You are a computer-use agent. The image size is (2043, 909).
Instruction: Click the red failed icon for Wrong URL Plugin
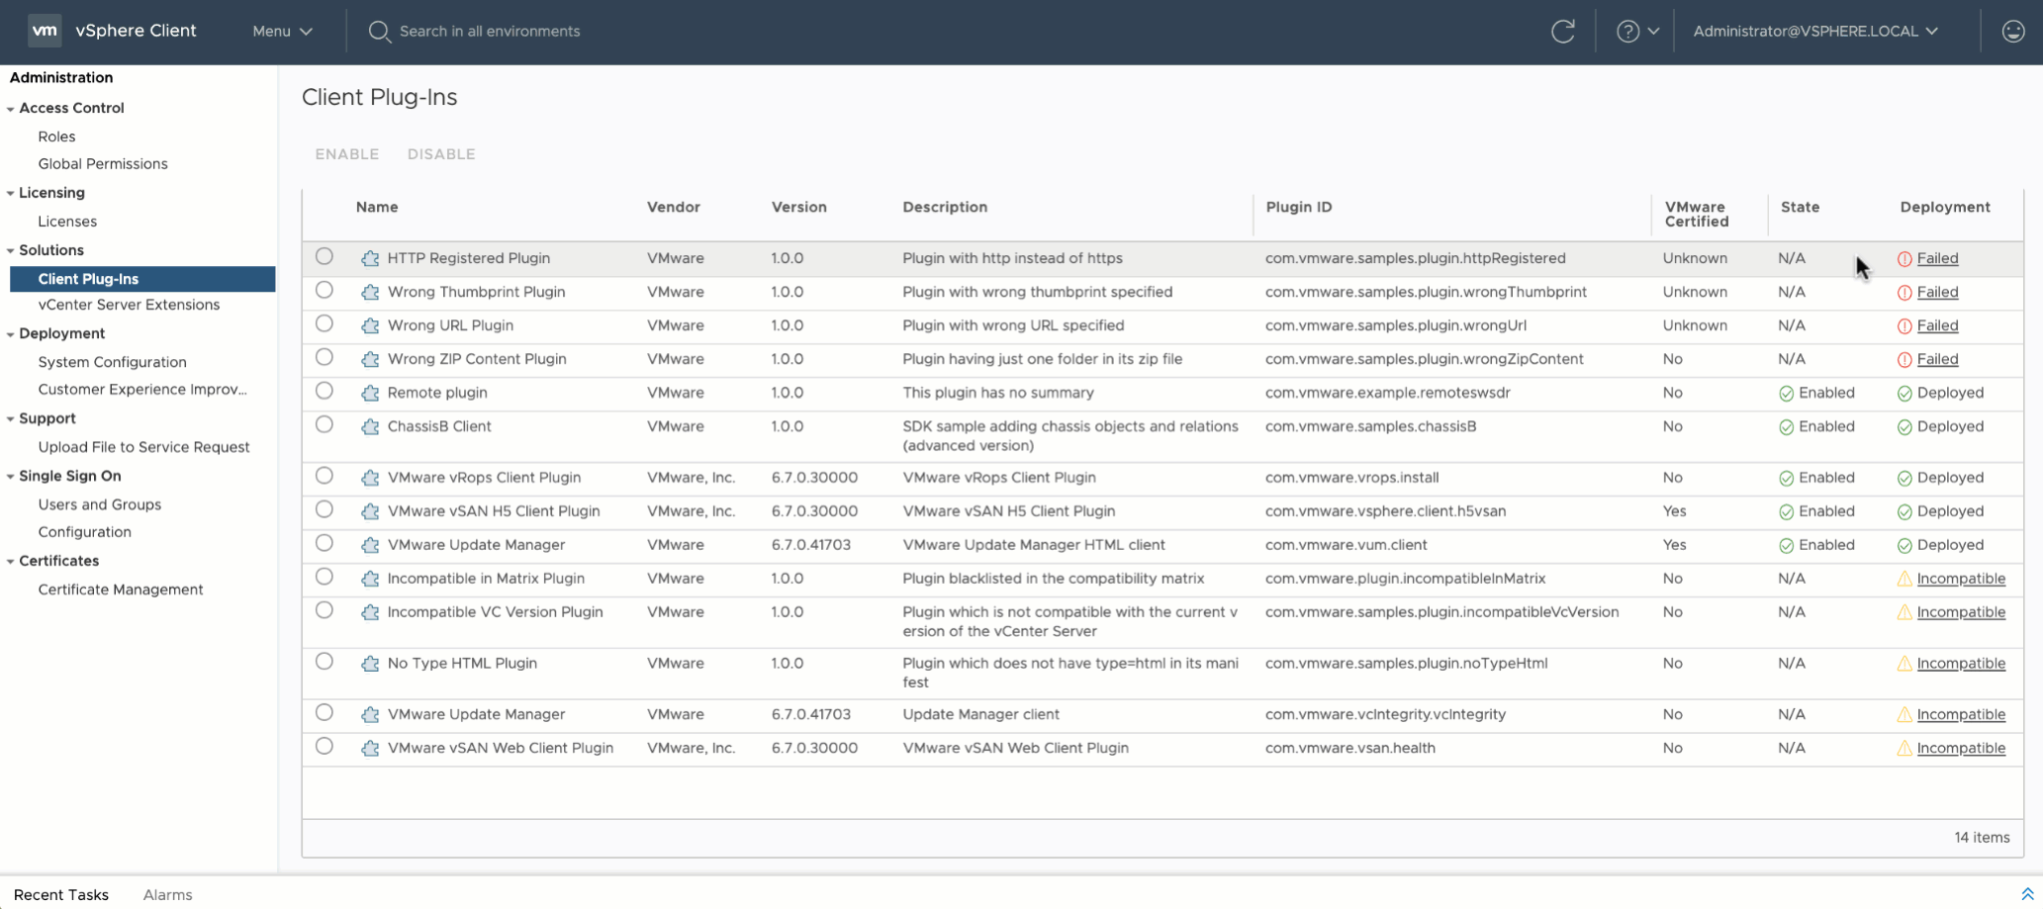pos(1904,326)
